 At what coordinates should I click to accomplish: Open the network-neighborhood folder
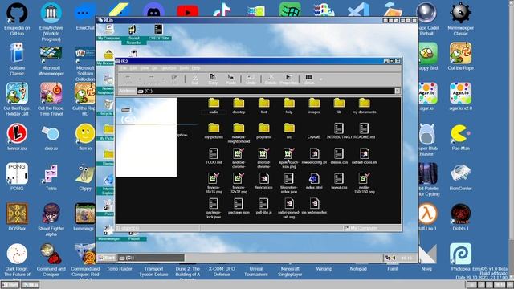pyautogui.click(x=239, y=133)
